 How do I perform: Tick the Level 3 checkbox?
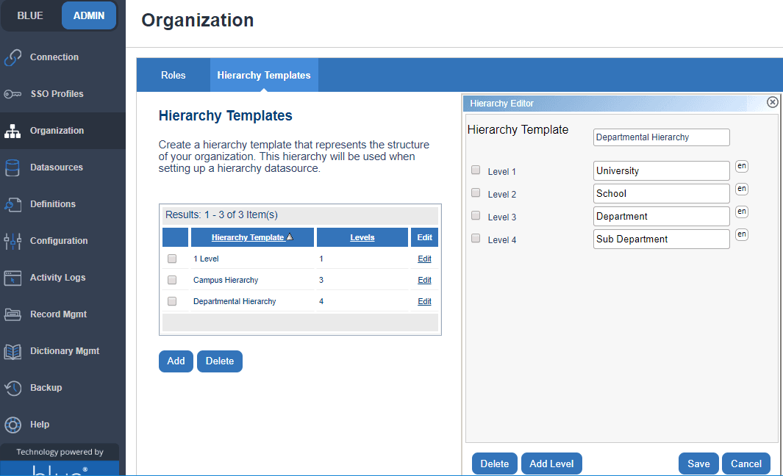[476, 215]
